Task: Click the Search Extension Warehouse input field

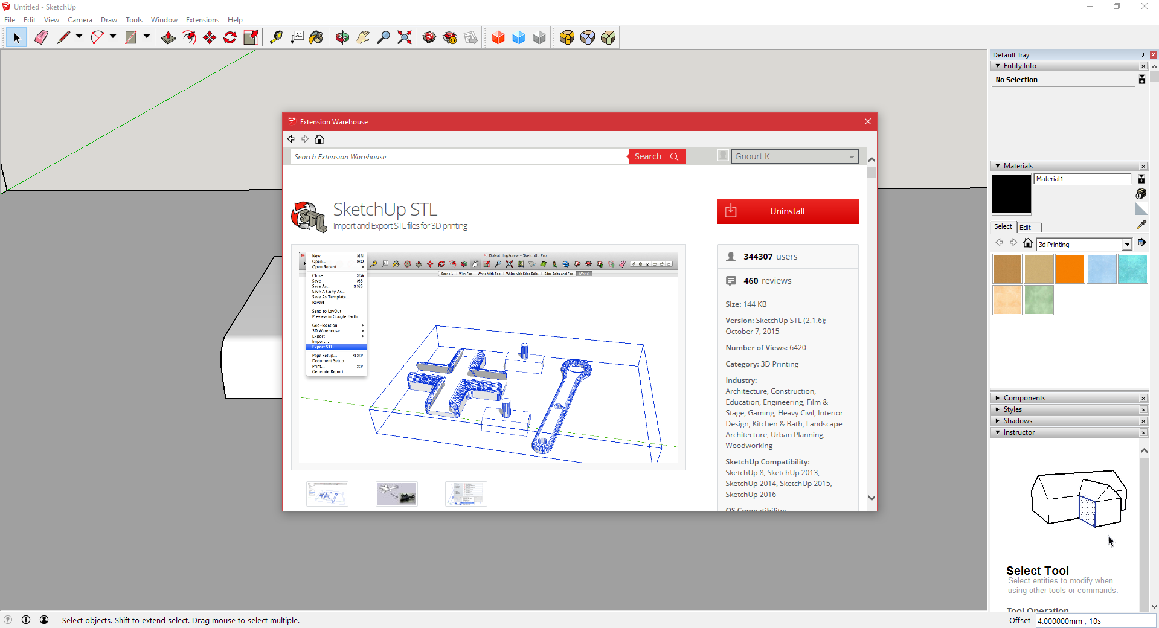Action: pos(460,156)
